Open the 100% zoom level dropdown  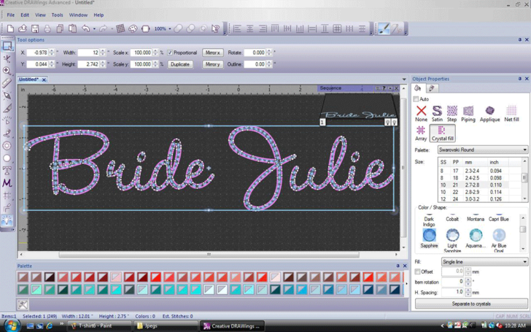coord(170,29)
